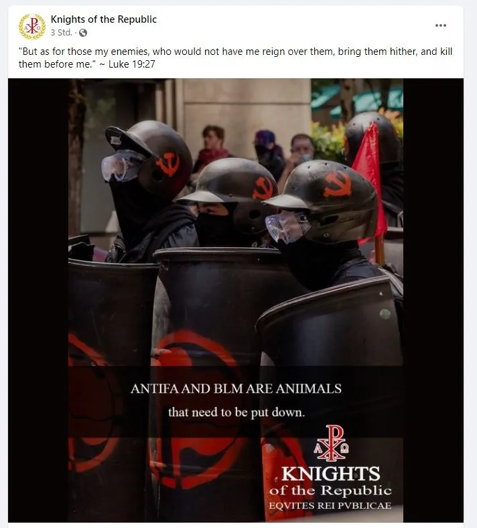This screenshot has width=477, height=528.
Task: Click the KNIGHTS of the Republic logo text in image
Action: (330, 481)
